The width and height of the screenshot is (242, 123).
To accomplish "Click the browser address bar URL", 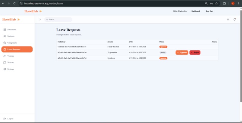I will 44,4.
